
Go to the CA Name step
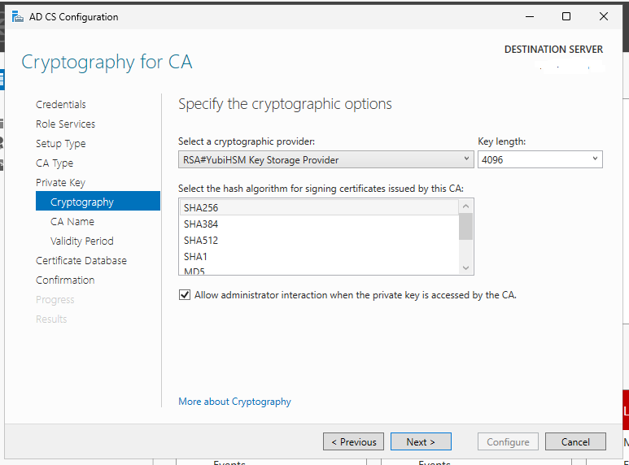click(x=72, y=222)
